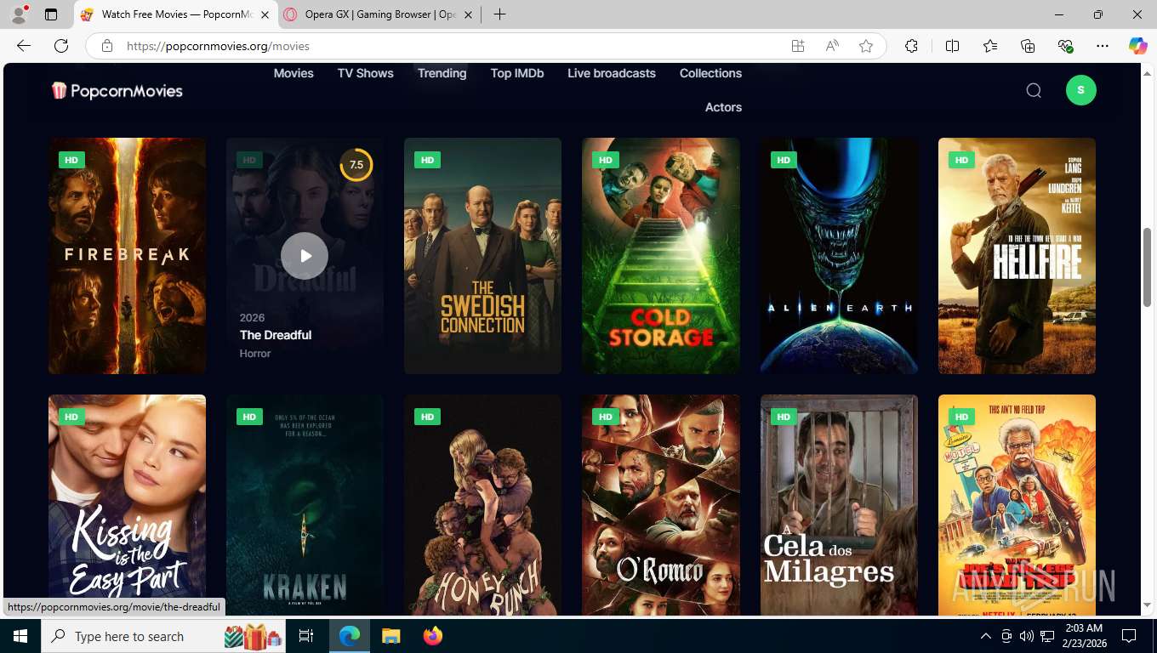1157x653 pixels.
Task: Open the green S user avatar
Action: point(1081,90)
